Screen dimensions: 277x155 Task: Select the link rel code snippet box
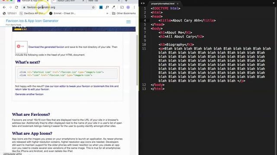[x=68, y=74]
